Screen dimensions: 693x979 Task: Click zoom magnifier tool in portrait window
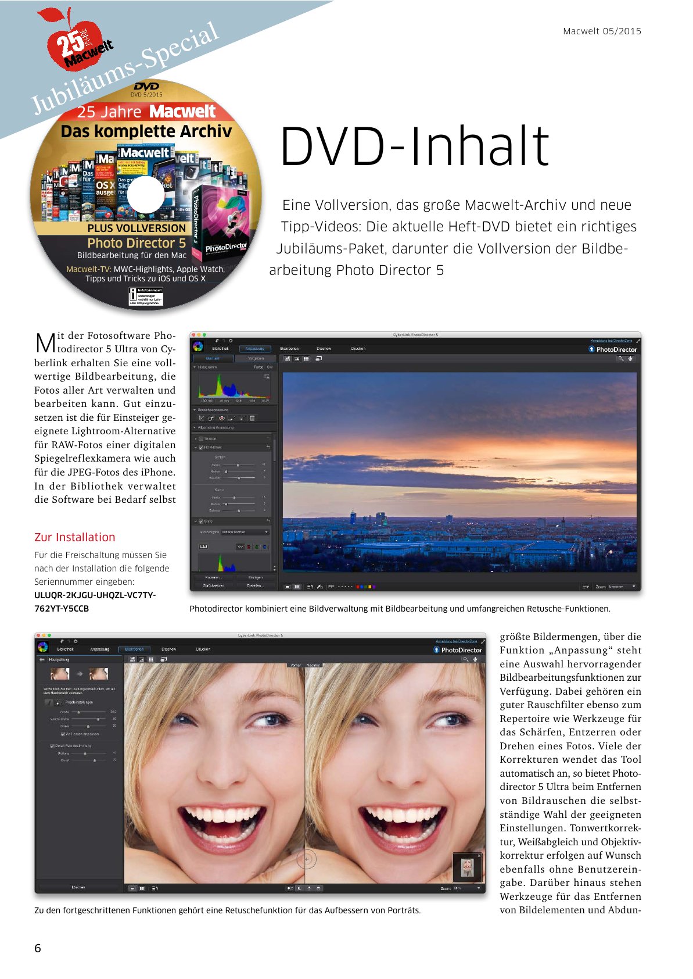click(x=466, y=659)
